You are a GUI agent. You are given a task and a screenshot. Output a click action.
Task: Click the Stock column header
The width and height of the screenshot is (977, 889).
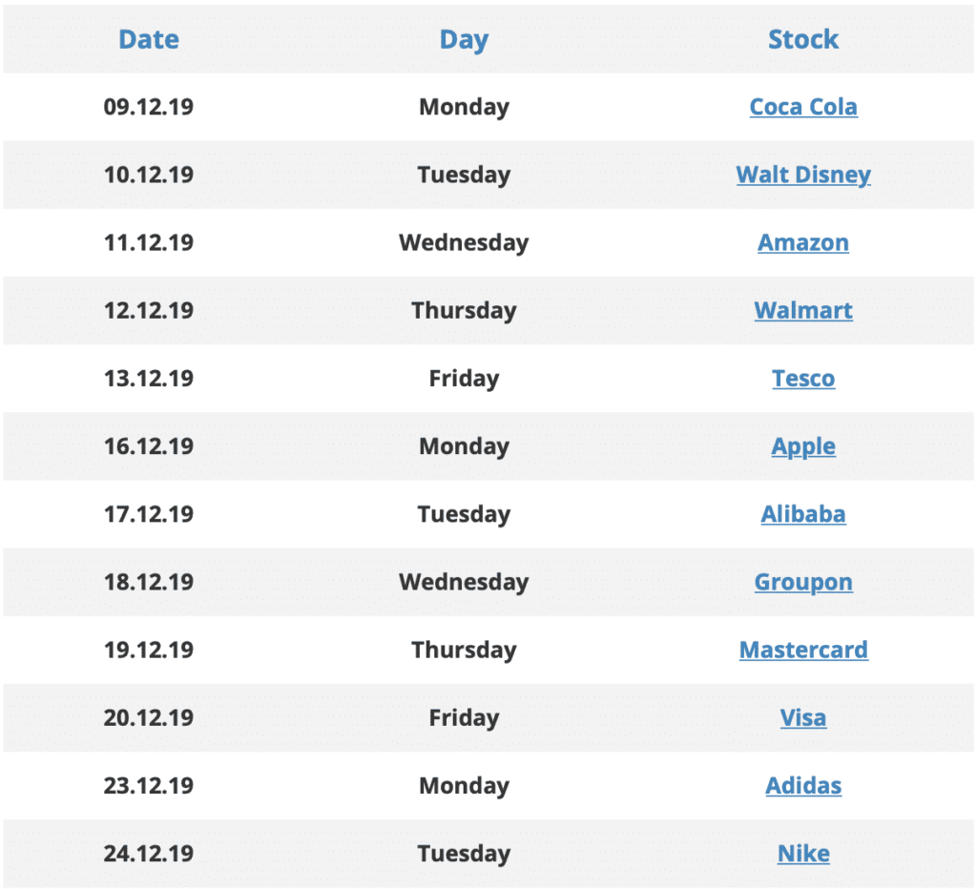[803, 39]
